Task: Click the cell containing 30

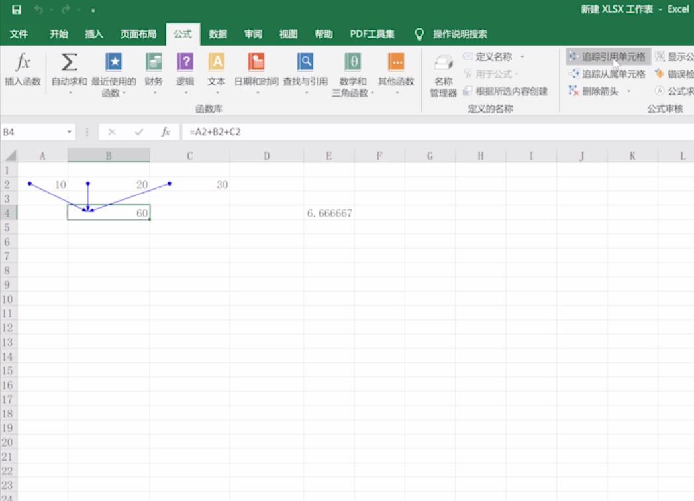Action: click(190, 184)
